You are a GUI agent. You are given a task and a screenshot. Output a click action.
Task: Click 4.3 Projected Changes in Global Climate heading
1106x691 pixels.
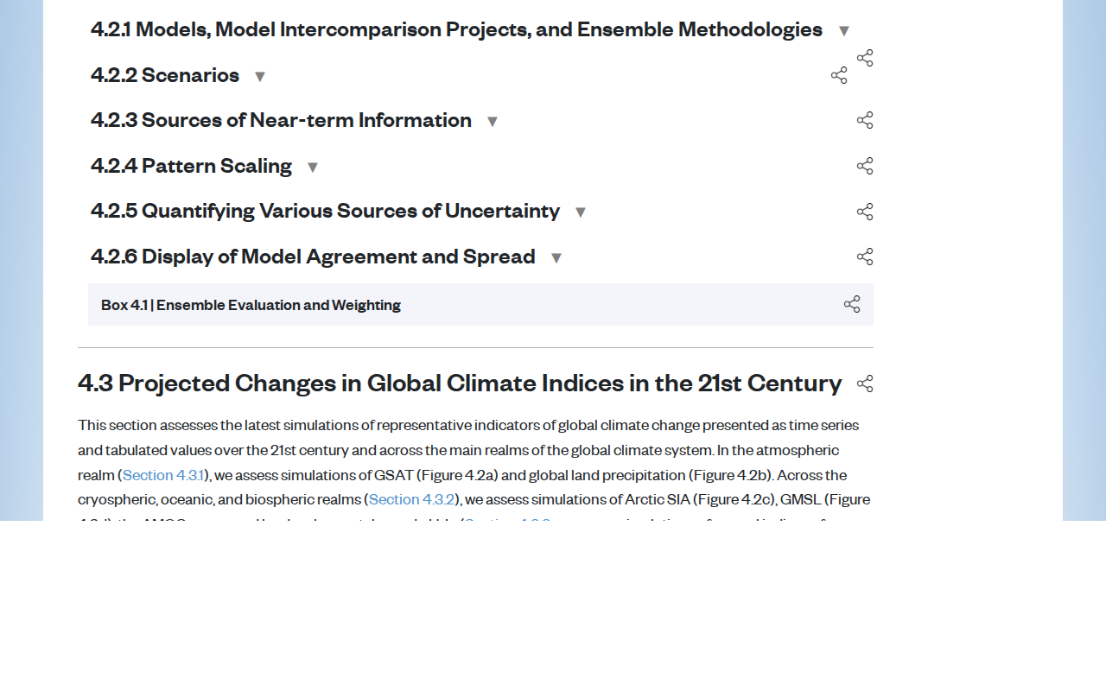coord(460,383)
